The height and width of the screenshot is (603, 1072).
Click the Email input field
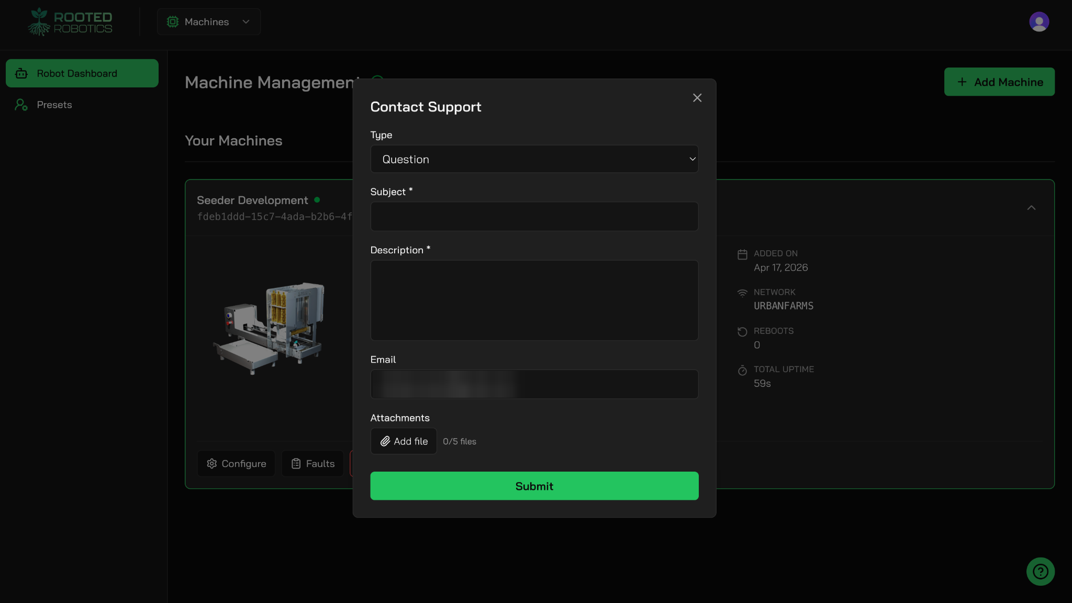534,384
